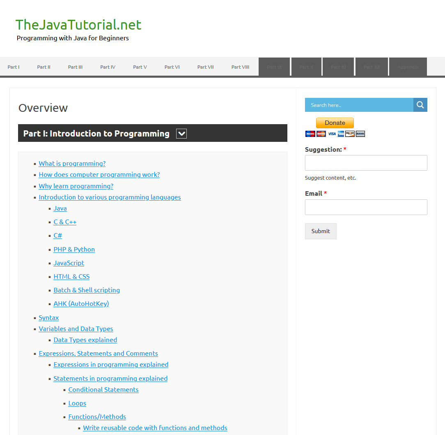Click the PayPal Donate button
Image resolution: width=445 pixels, height=435 pixels.
335,123
